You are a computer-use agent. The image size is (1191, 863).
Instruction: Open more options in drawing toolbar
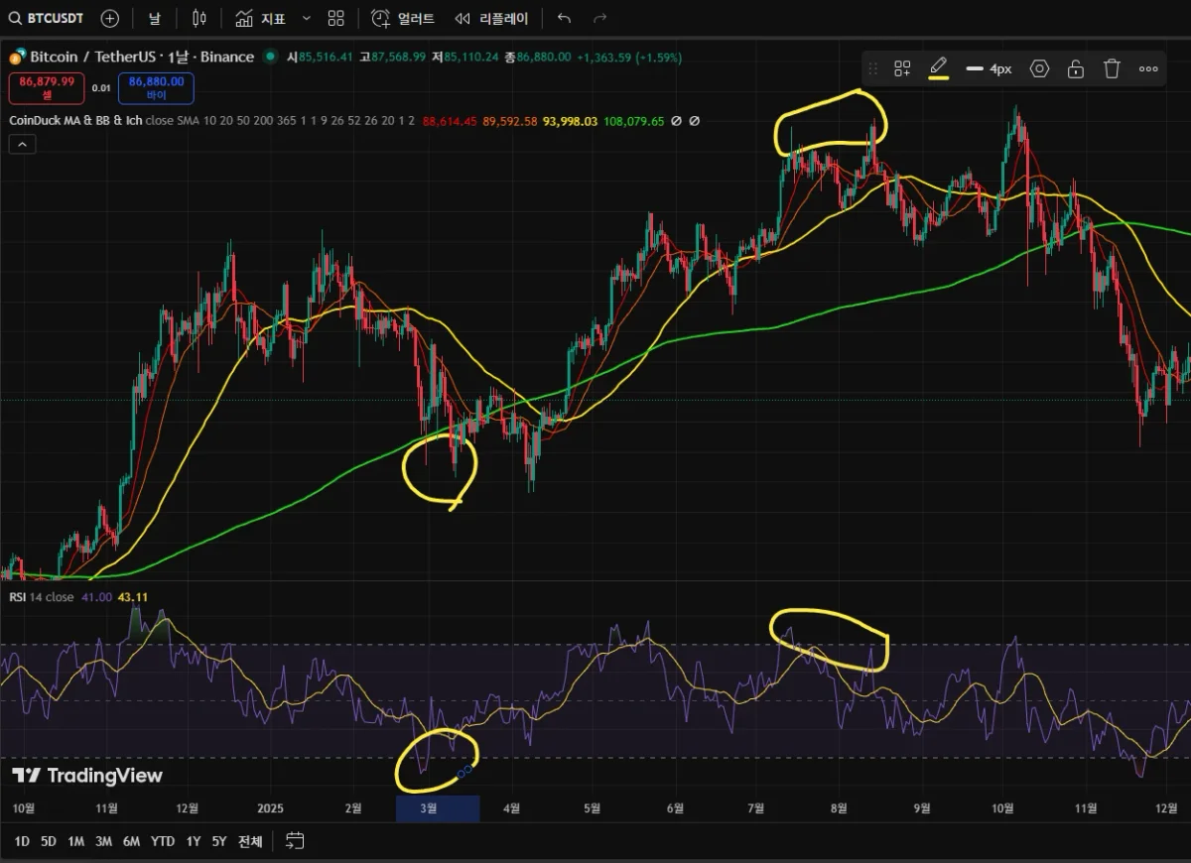click(1148, 68)
